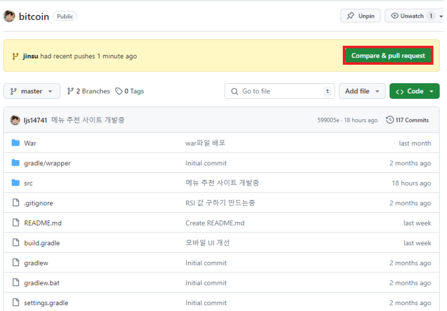447x311 pixels.
Task: Open the RSI 값 구하기 만드는중 commit message
Action: click(220, 203)
